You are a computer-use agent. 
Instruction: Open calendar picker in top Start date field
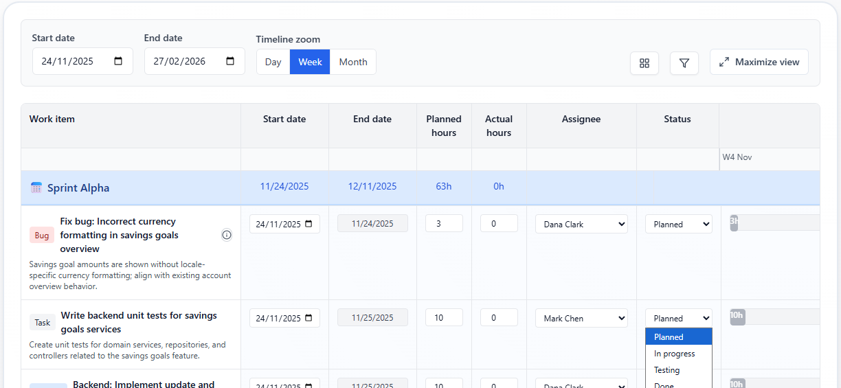[x=118, y=61]
